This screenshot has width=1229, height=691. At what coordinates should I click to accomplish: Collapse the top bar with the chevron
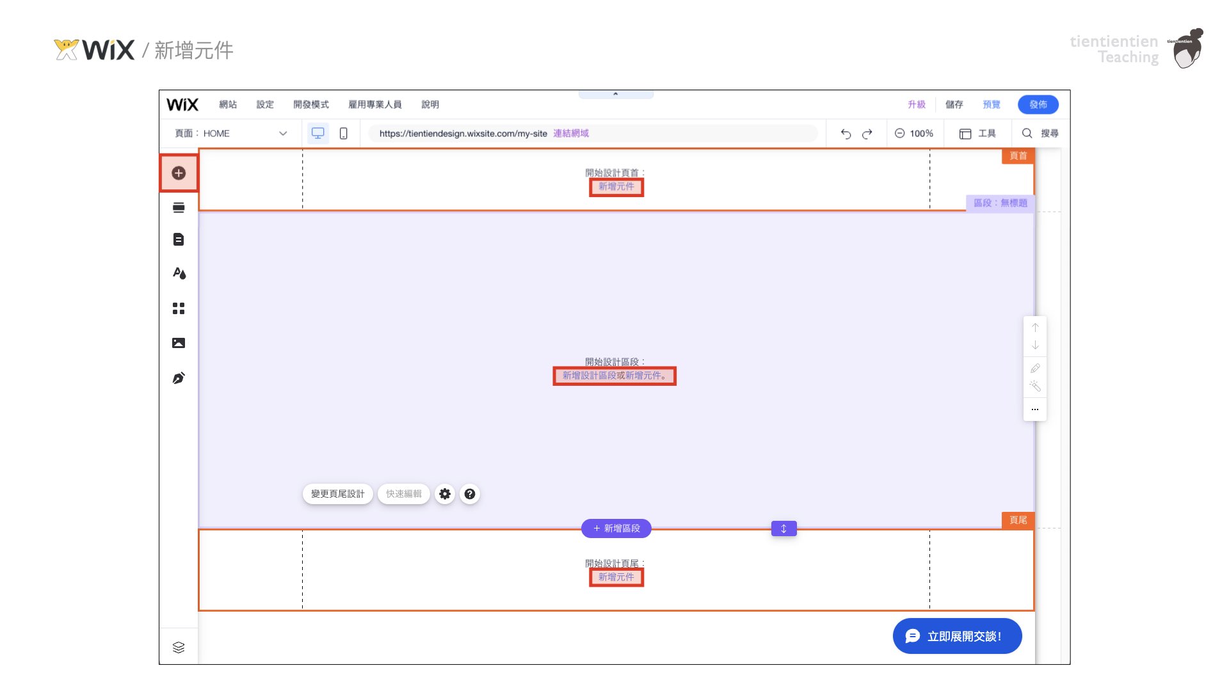pos(616,94)
